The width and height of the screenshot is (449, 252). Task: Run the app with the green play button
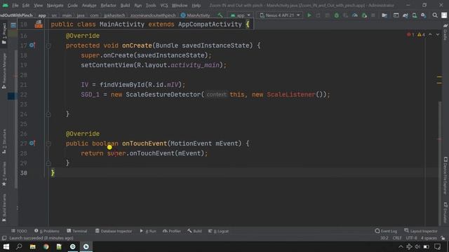pyautogui.click(x=309, y=15)
